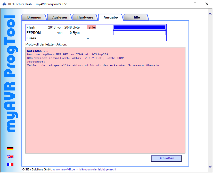Close the myAVR ProgTool window
The height and width of the screenshot is (173, 213).
[207, 4]
